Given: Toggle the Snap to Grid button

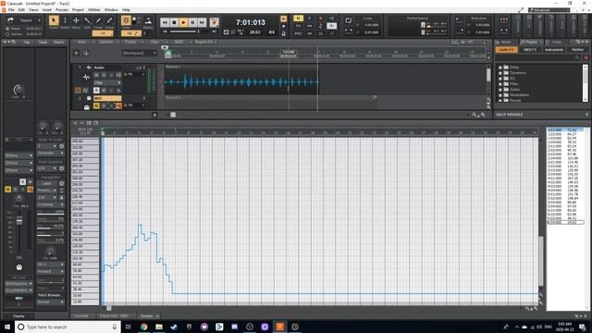Looking at the screenshot, I should 126,20.
